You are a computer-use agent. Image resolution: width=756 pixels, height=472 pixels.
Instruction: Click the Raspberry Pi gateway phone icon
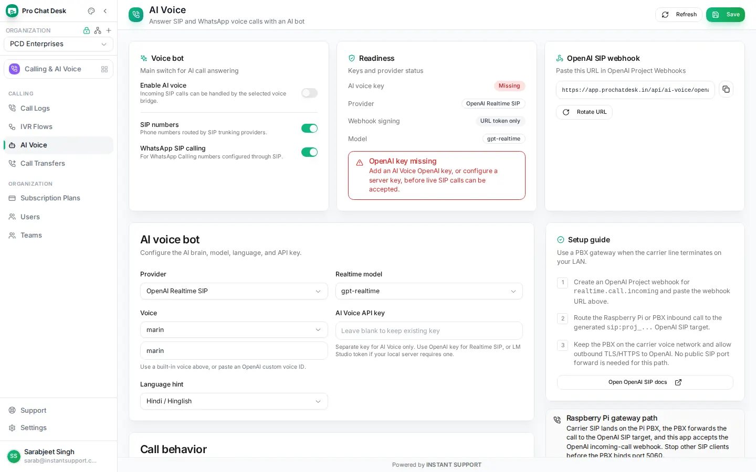[x=557, y=420]
